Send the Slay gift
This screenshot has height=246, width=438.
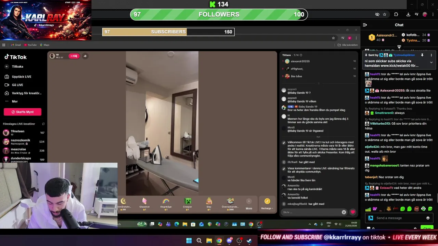(x=209, y=204)
